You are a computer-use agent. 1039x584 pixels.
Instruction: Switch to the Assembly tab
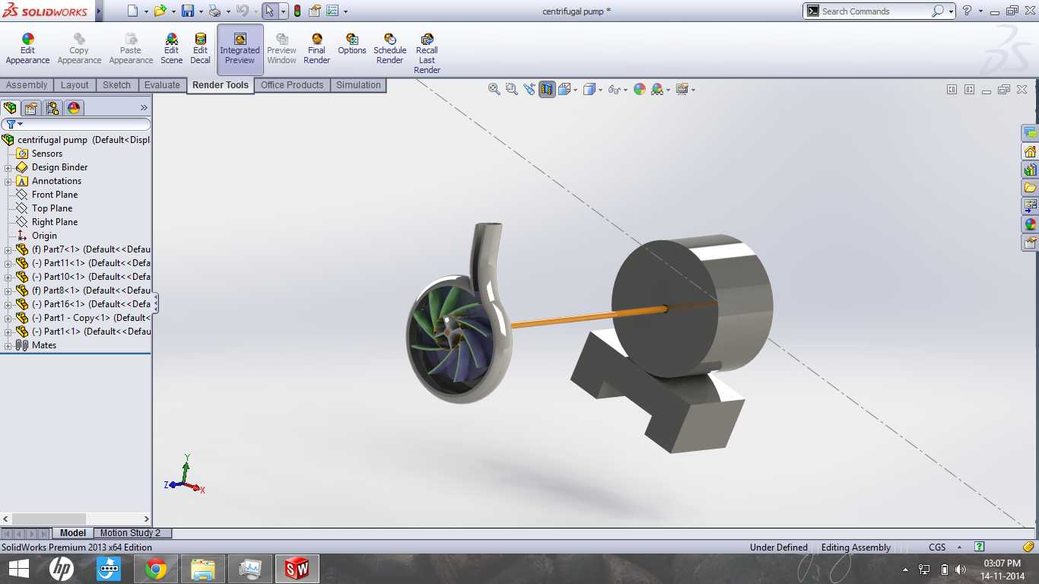pyautogui.click(x=27, y=85)
